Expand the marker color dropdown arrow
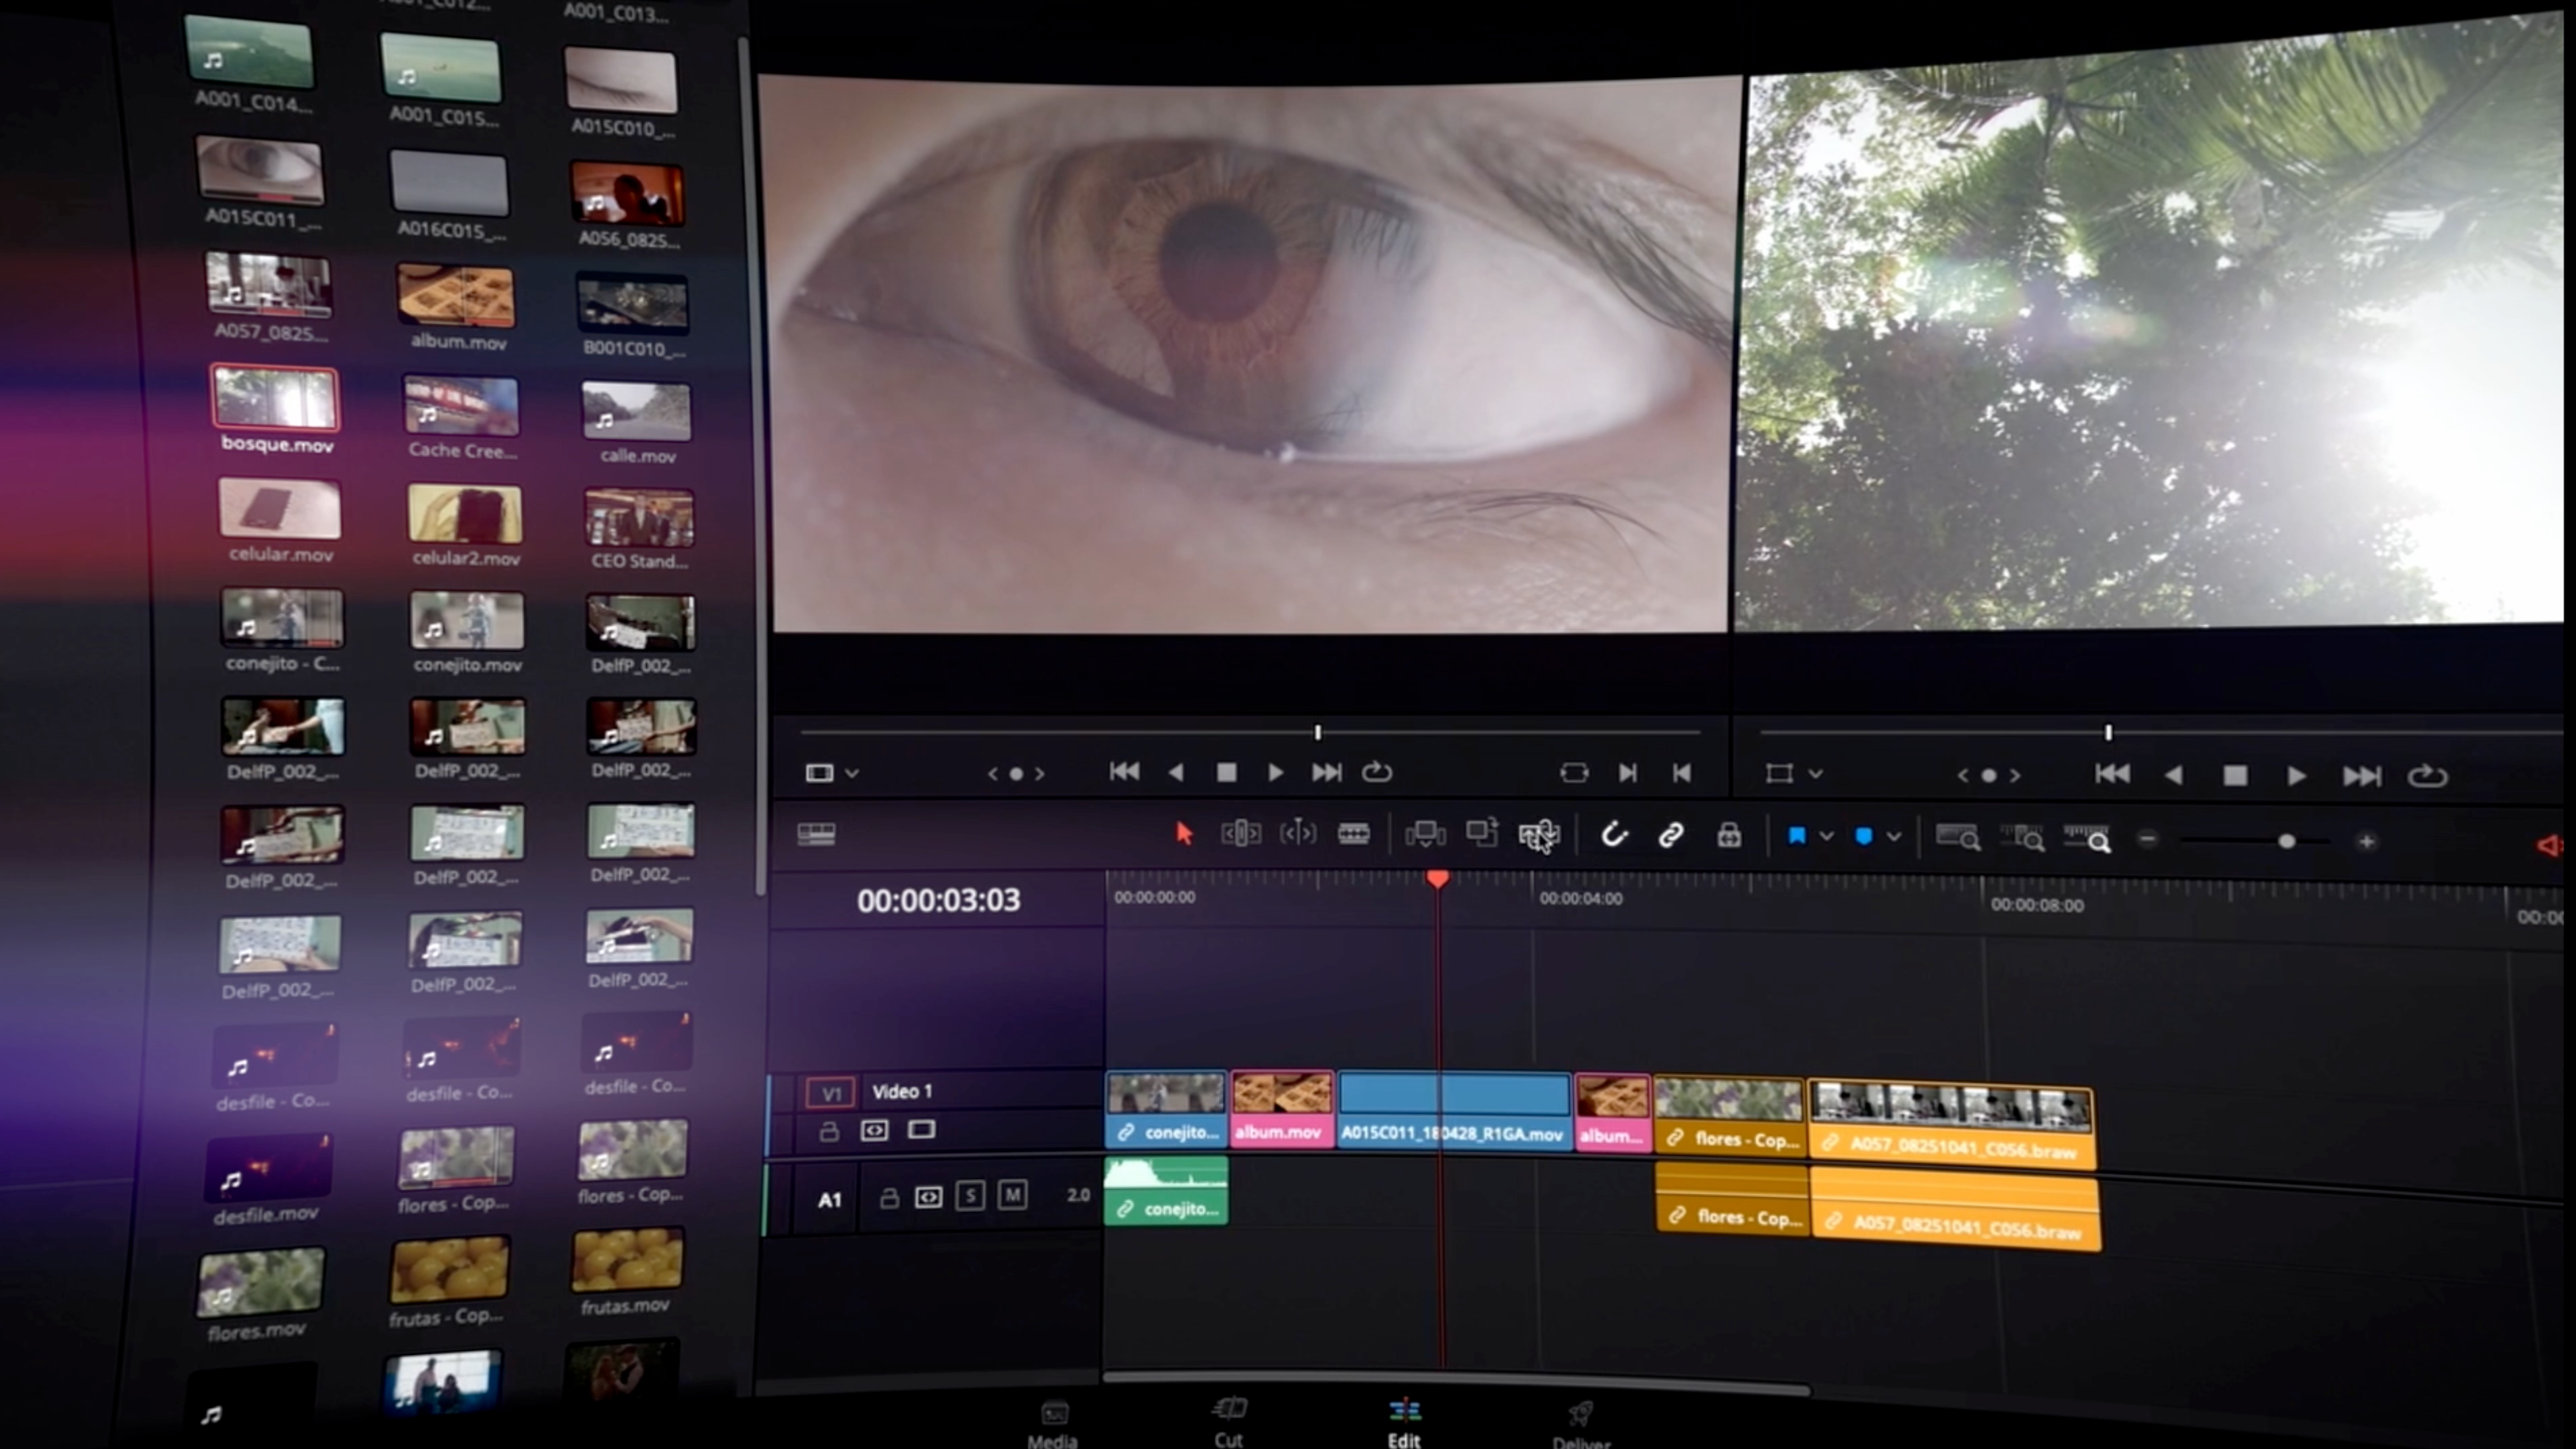 tap(1893, 837)
